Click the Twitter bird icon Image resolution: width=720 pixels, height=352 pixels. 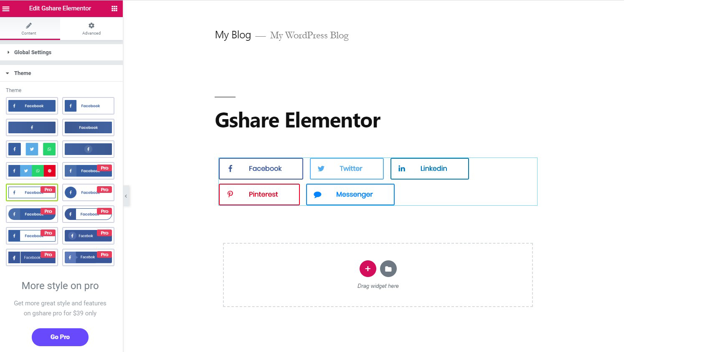click(x=321, y=169)
